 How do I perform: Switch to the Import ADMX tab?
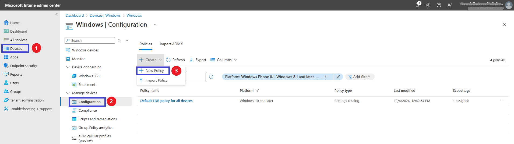tap(171, 44)
